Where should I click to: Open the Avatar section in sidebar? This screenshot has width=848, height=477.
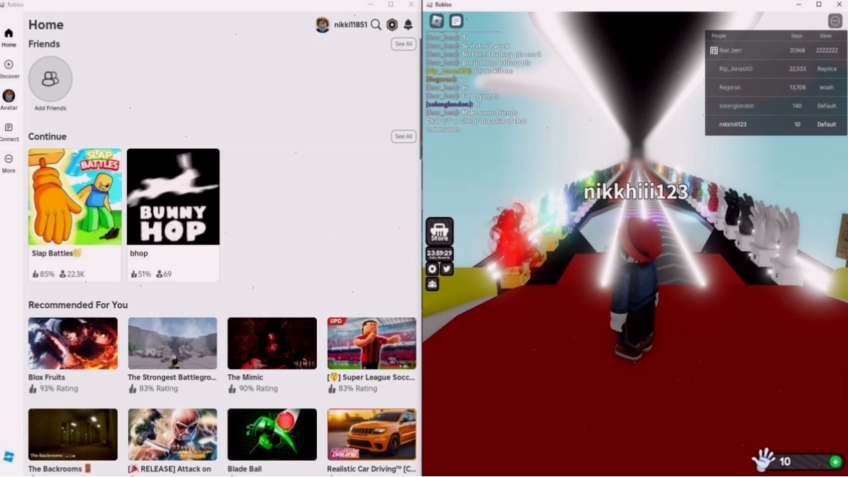(9, 100)
